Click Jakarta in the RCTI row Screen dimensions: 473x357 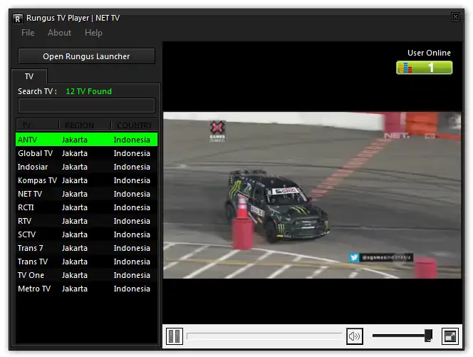tap(75, 207)
